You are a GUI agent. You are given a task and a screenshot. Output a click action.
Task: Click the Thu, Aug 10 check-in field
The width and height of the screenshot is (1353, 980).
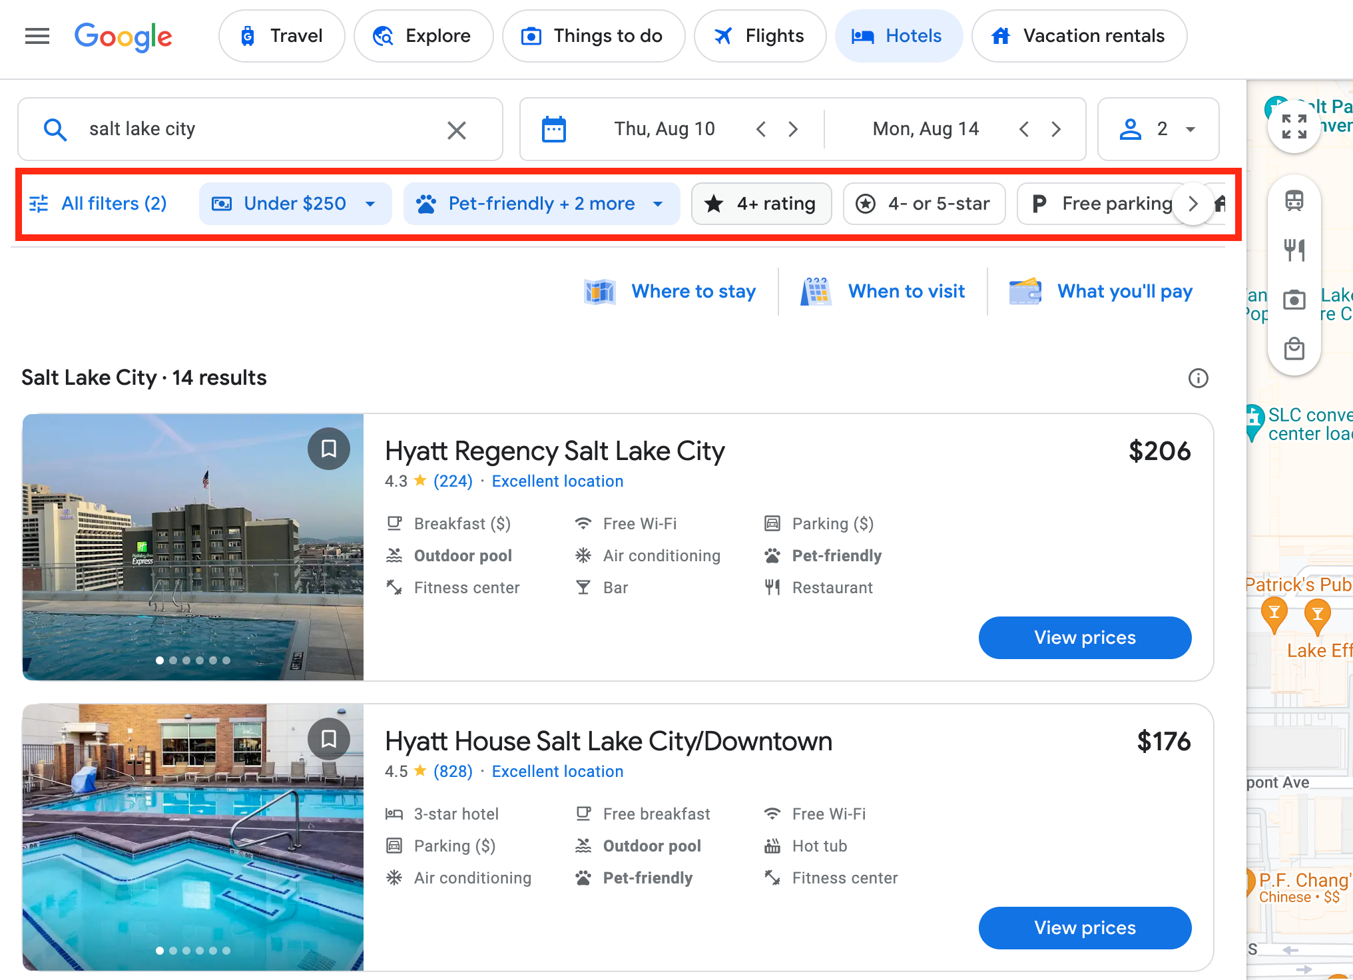click(x=665, y=129)
